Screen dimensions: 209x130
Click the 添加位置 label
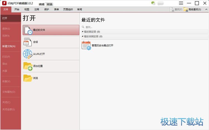click(38, 66)
